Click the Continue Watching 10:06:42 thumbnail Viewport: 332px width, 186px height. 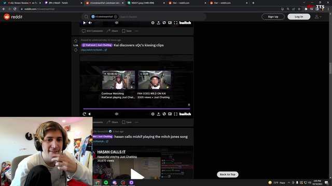coord(119,80)
